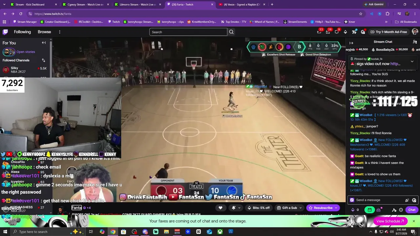Open a new Chrome tab
The width and height of the screenshot is (420, 236).
tap(272, 5)
